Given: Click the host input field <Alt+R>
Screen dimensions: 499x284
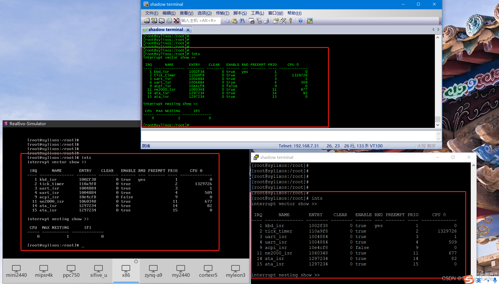Looking at the screenshot, I should point(201,21).
